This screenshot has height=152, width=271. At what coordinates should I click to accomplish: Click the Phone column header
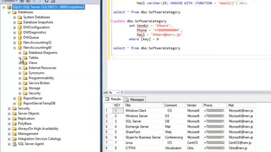point(214,105)
